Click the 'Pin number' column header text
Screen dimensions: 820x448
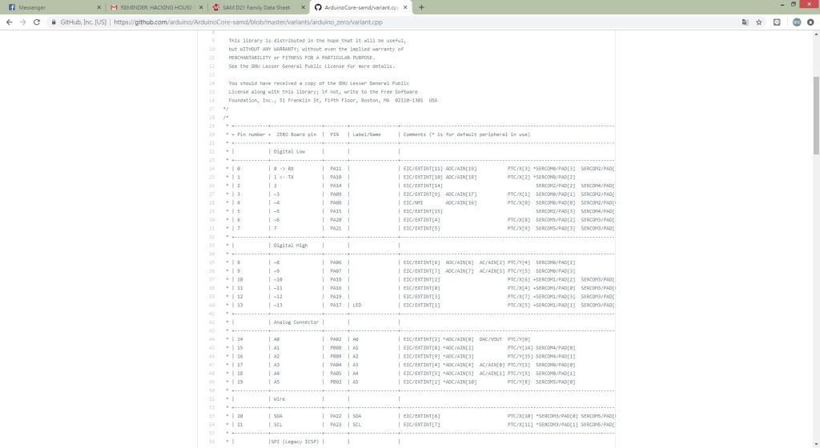click(x=251, y=134)
